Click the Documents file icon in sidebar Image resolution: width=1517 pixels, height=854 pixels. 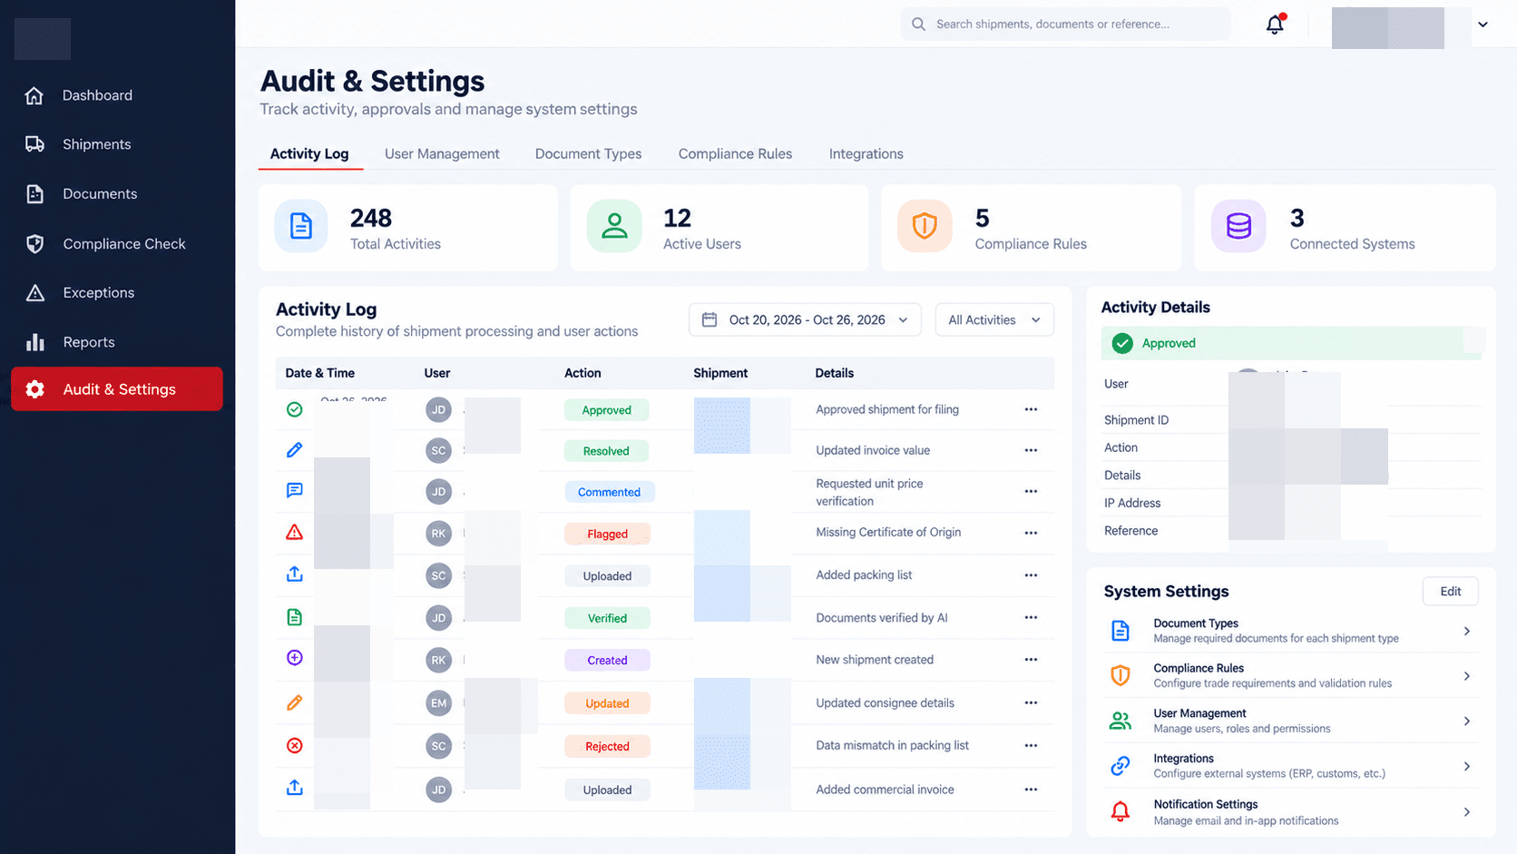(34, 193)
